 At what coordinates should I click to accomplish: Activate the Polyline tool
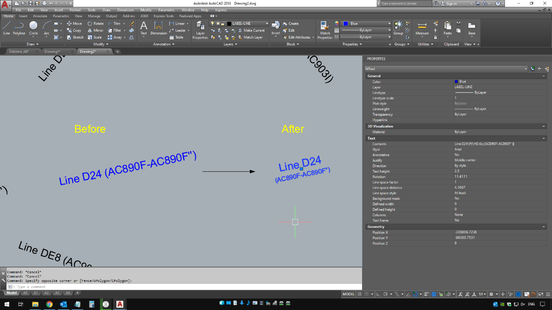(19, 28)
